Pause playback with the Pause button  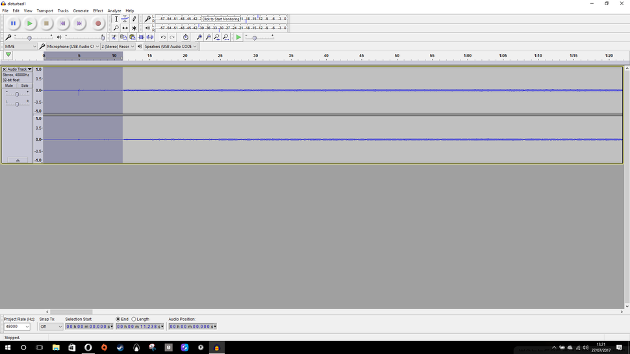coord(13,23)
